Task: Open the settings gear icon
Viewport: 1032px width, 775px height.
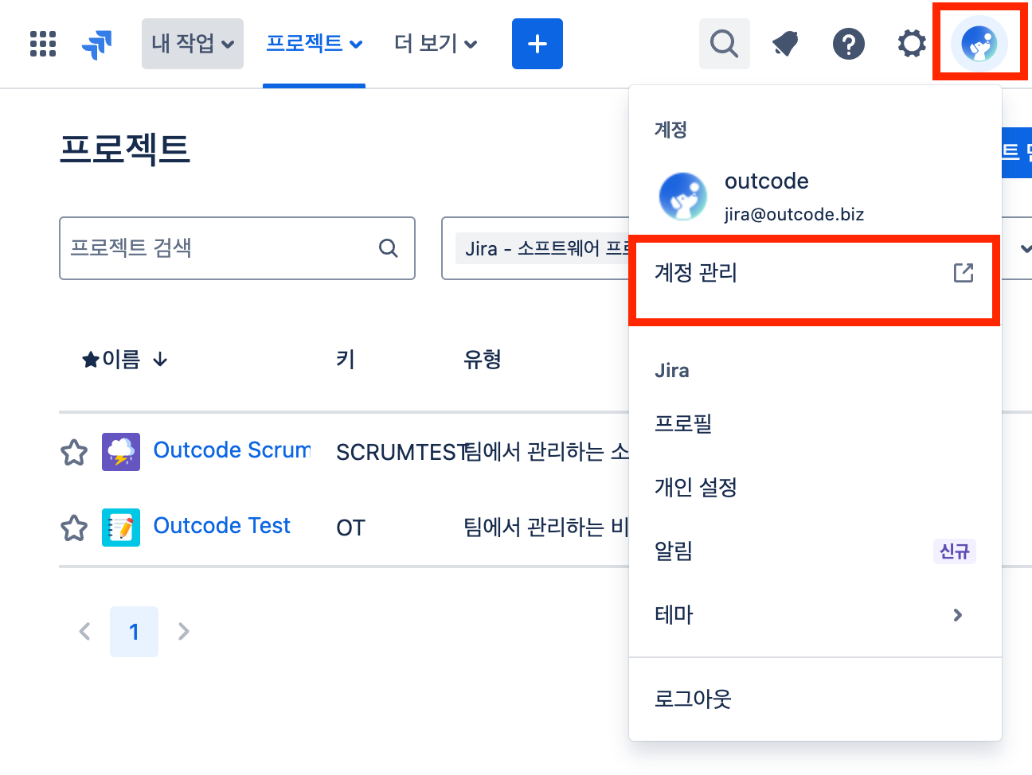Action: [912, 44]
